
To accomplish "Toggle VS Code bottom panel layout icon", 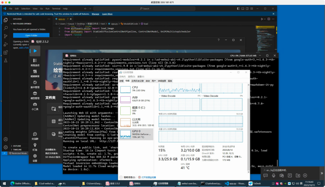I will pyautogui.click(x=243, y=9).
